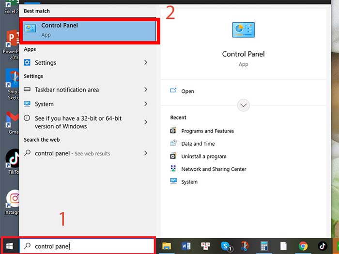Open File Explorer from the taskbar

click(x=167, y=246)
